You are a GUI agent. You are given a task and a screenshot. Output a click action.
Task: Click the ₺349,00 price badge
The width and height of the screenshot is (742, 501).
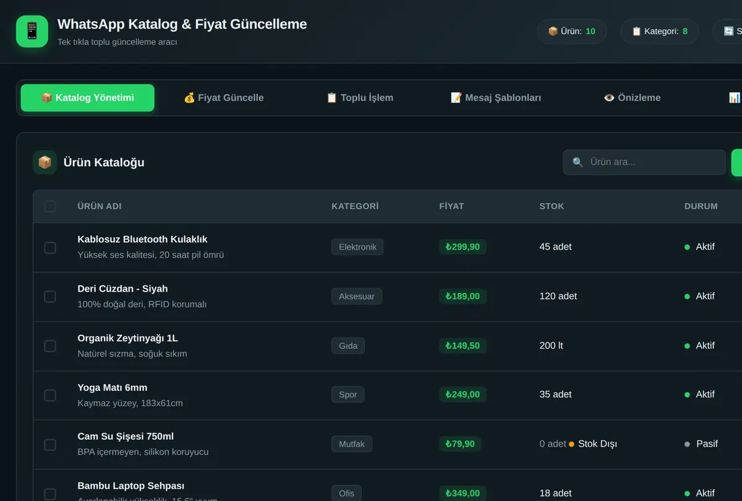[463, 494]
